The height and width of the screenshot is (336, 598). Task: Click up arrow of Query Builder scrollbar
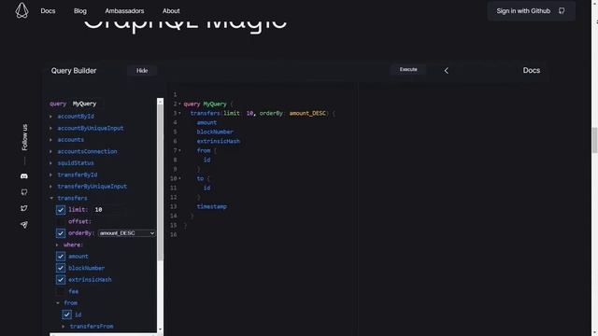coord(160,102)
